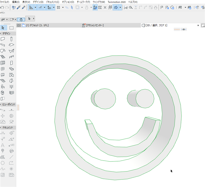Select the Polyline tool
Screen dimensions: 205x187
click(x=11, y=163)
